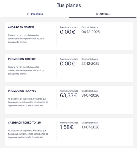This screenshot has height=148, width=137.
Task: Click the 0,00€ prize for PROMOCION 400 EUR
Action: [68, 64]
